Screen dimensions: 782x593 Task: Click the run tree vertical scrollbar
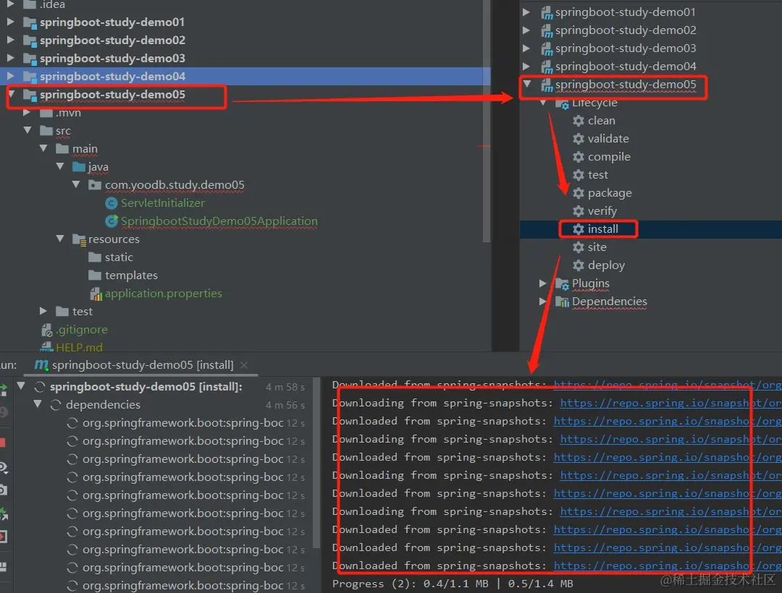point(316,462)
